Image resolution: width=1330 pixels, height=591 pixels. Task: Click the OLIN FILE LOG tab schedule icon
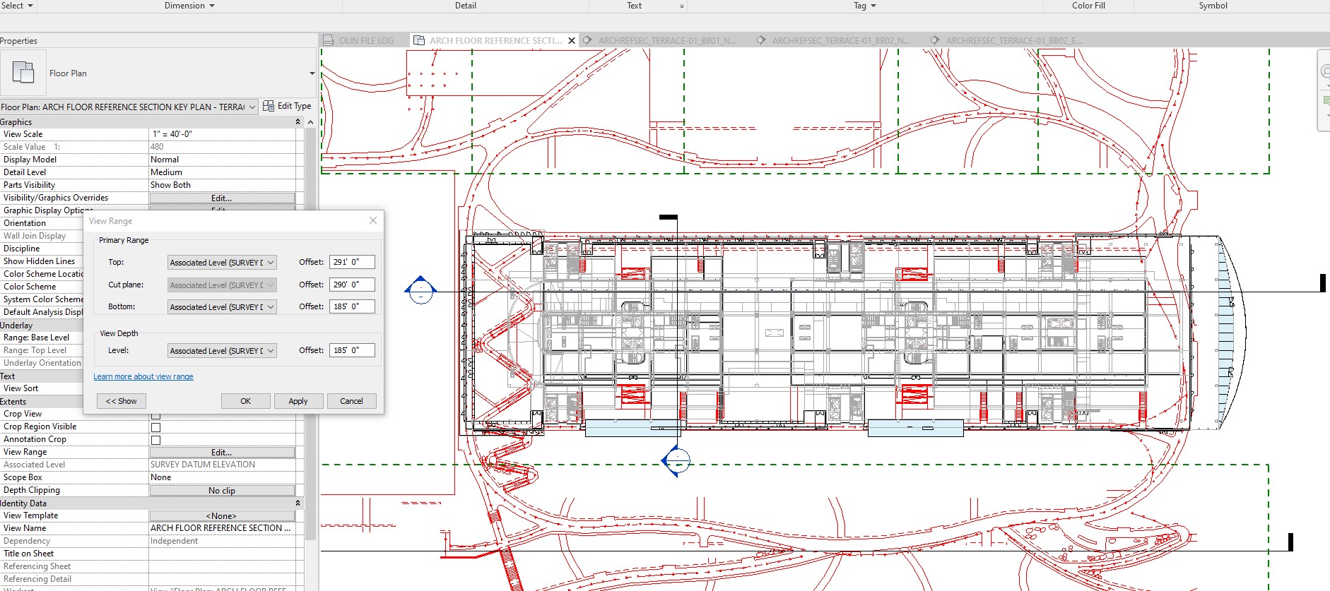pyautogui.click(x=329, y=40)
